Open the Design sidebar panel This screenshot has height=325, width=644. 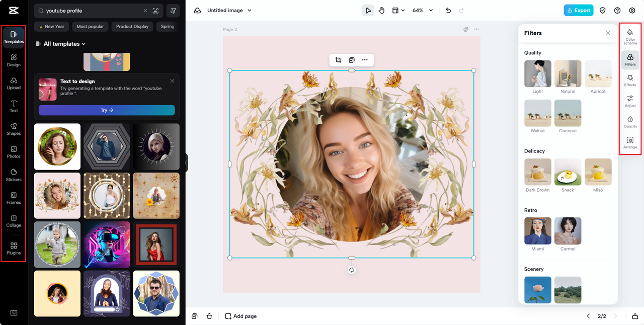point(14,60)
